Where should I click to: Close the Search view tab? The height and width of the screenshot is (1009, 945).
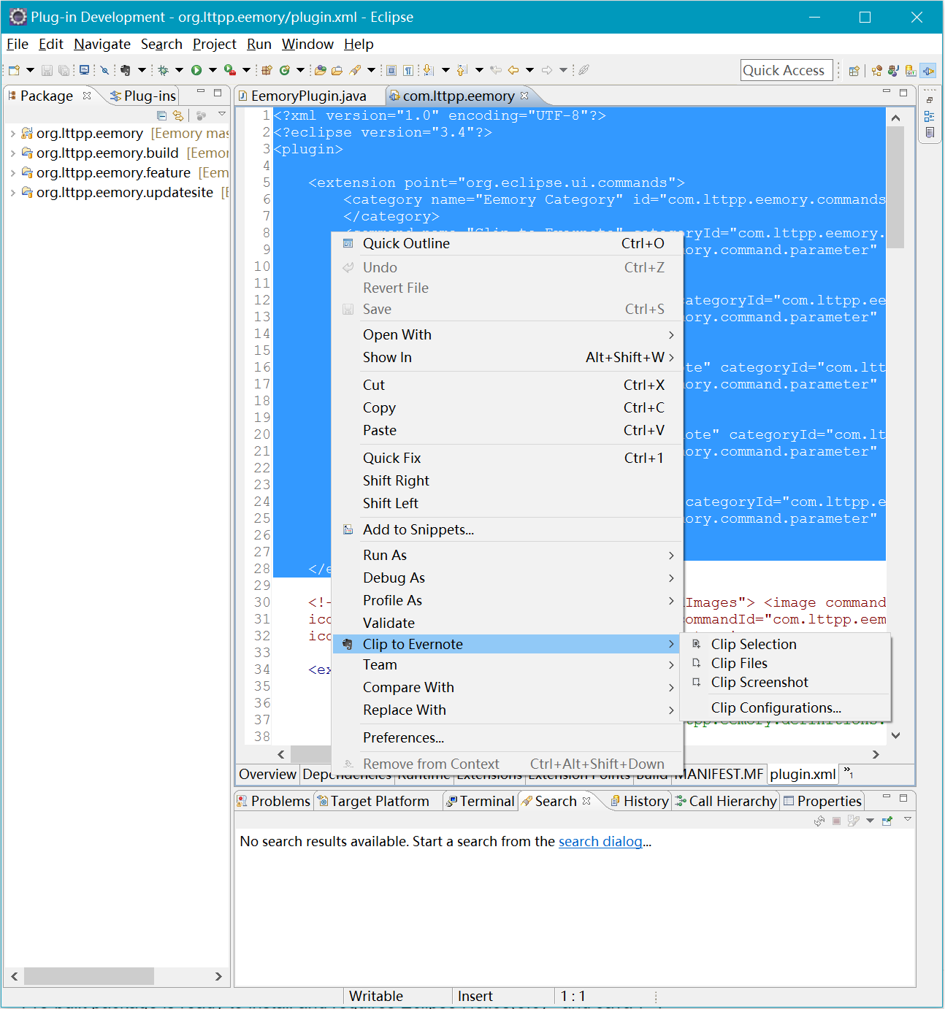586,801
